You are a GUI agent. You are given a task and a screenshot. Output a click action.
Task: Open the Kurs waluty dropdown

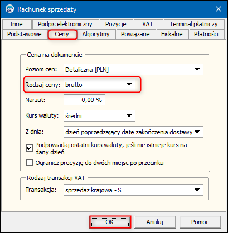[99, 116]
